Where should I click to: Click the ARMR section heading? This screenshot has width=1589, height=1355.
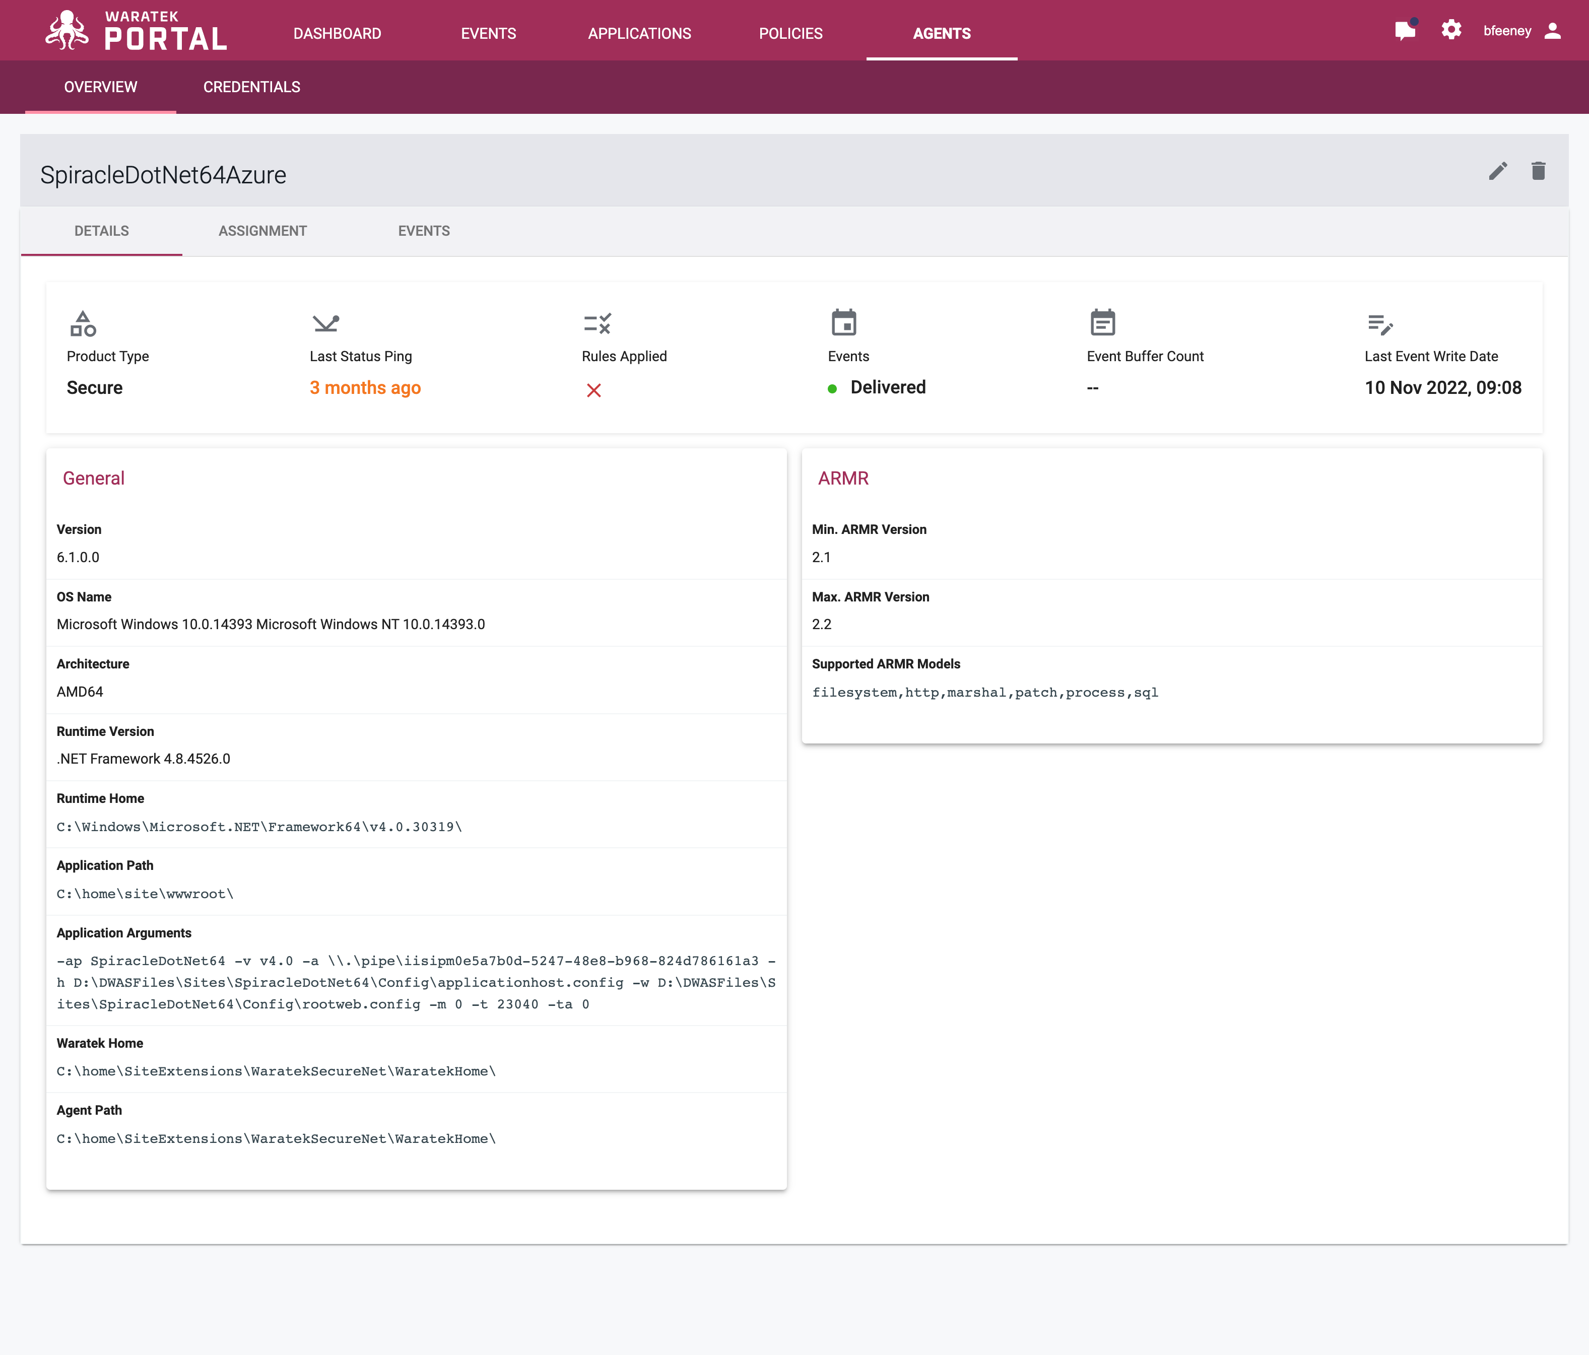[843, 479]
